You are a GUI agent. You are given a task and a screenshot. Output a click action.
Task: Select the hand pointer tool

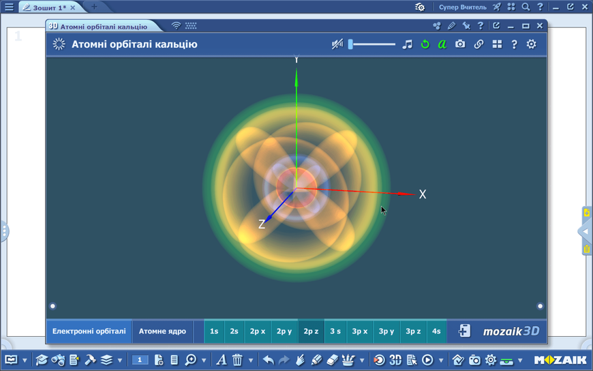tap(301, 359)
